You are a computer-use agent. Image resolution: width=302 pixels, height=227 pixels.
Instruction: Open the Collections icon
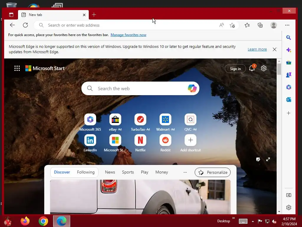coord(260,25)
